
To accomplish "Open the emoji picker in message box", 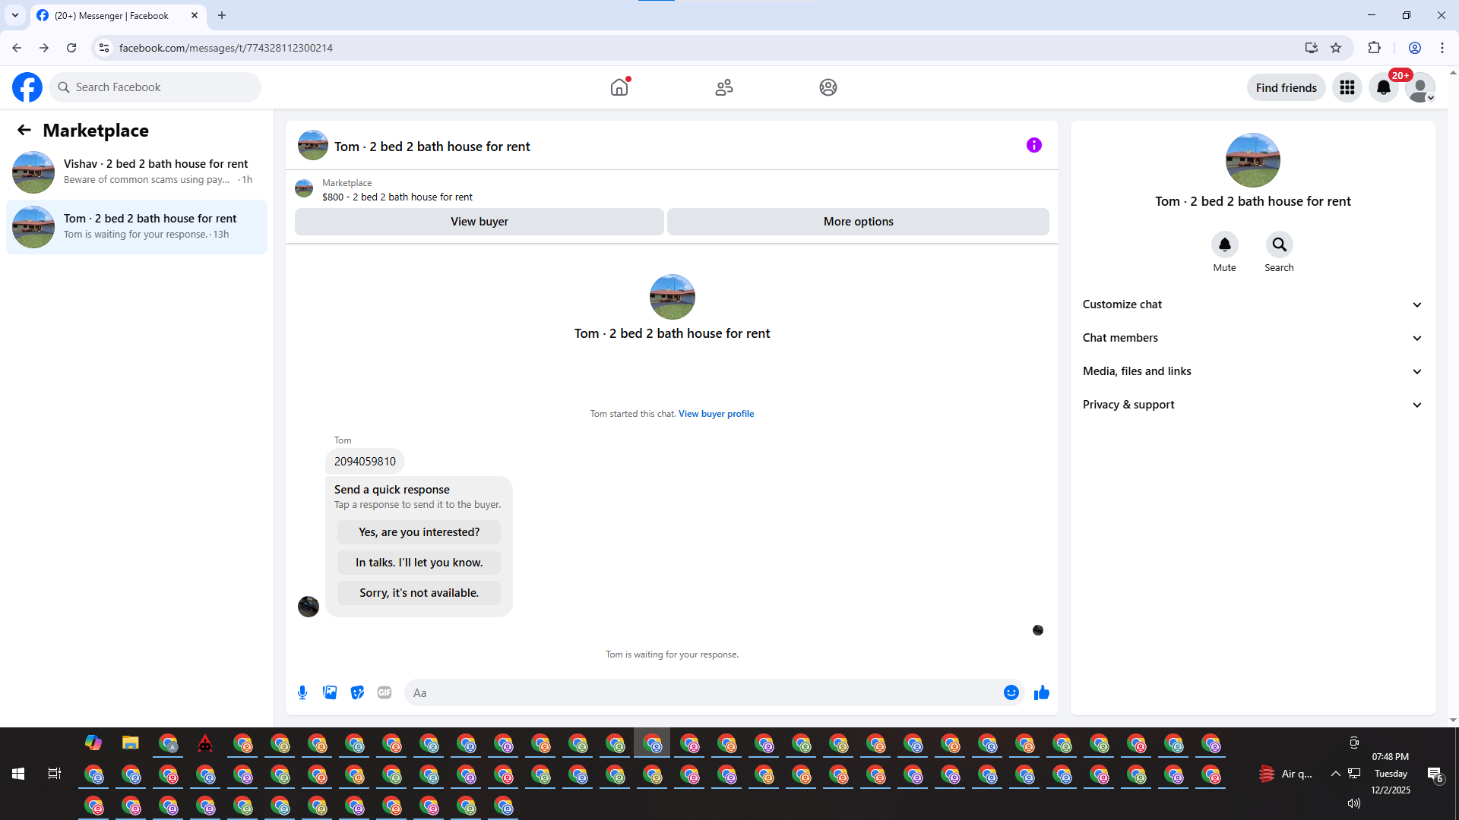I will (x=1011, y=692).
